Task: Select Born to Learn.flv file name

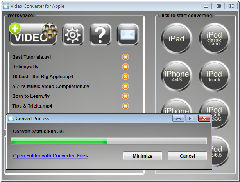Action: click(x=31, y=96)
